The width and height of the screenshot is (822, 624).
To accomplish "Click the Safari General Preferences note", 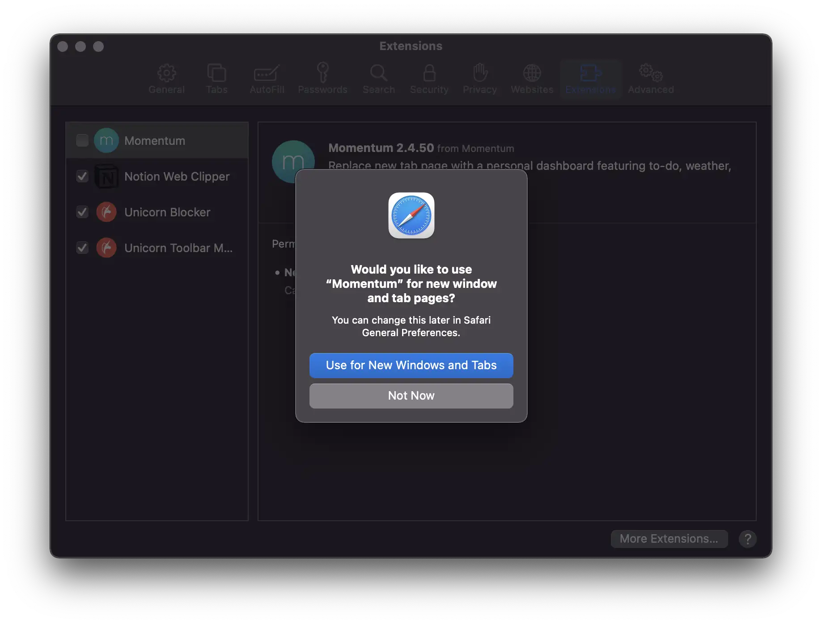I will (411, 326).
